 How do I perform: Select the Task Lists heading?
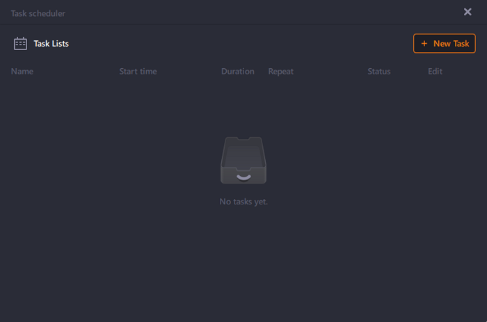point(51,44)
